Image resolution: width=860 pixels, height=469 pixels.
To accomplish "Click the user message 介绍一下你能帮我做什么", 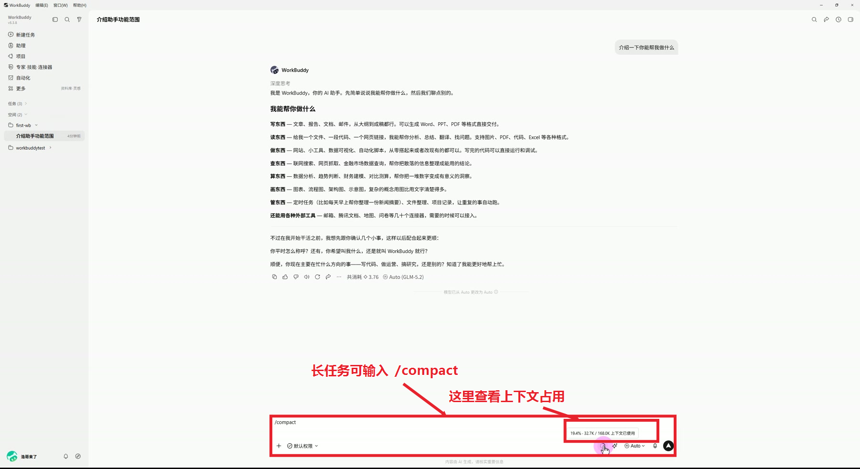I will click(x=646, y=47).
